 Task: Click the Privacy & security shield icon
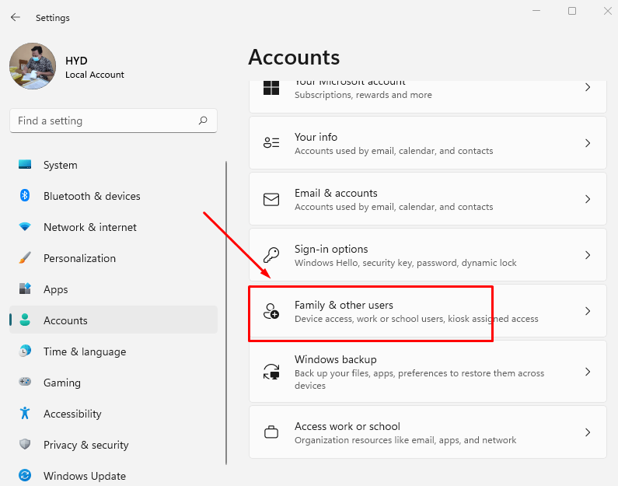pos(25,445)
